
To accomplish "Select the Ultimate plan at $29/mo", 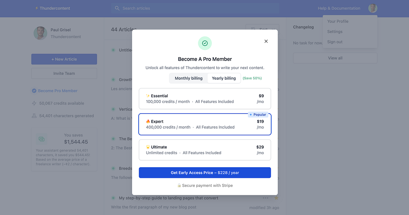I will coord(205,150).
